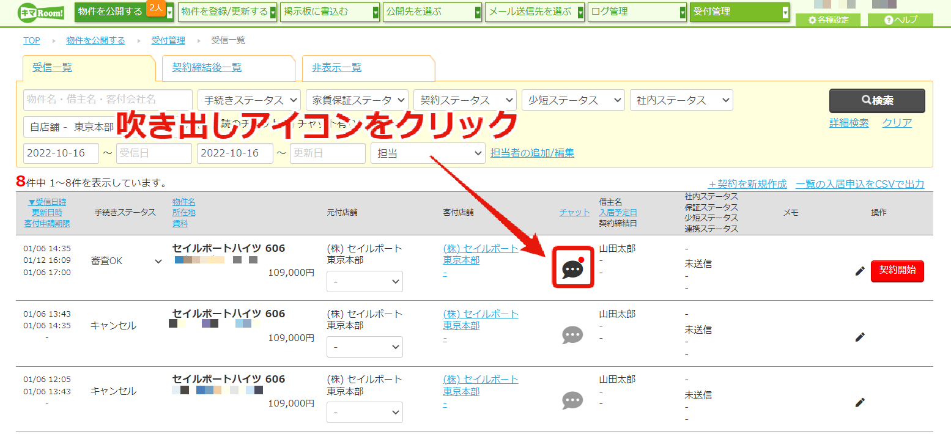
Task: Click second 2022-10-16 date field
Action: [235, 153]
